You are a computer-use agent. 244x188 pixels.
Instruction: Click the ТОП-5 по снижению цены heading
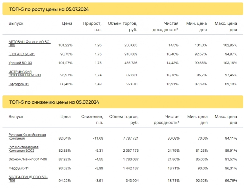coord(54,102)
